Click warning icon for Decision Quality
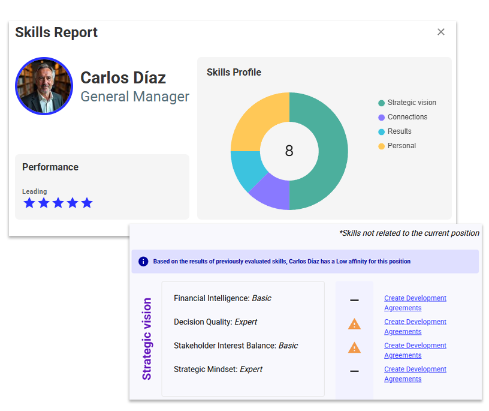 pyautogui.click(x=354, y=324)
